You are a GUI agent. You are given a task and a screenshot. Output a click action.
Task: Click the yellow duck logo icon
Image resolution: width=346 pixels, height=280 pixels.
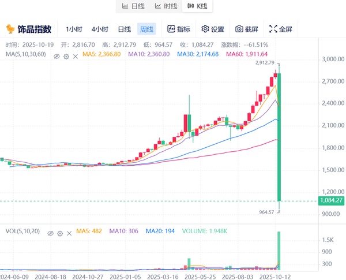(10, 29)
